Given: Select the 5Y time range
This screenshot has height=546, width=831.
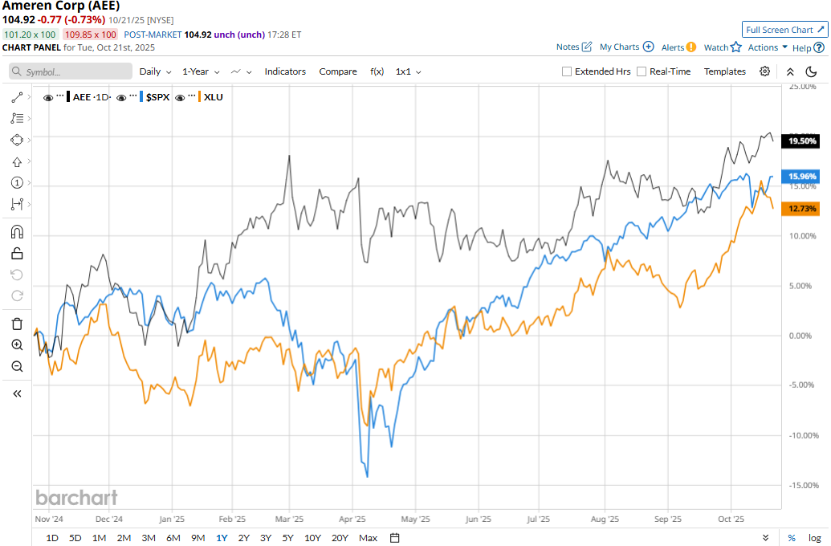Looking at the screenshot, I should [x=287, y=538].
